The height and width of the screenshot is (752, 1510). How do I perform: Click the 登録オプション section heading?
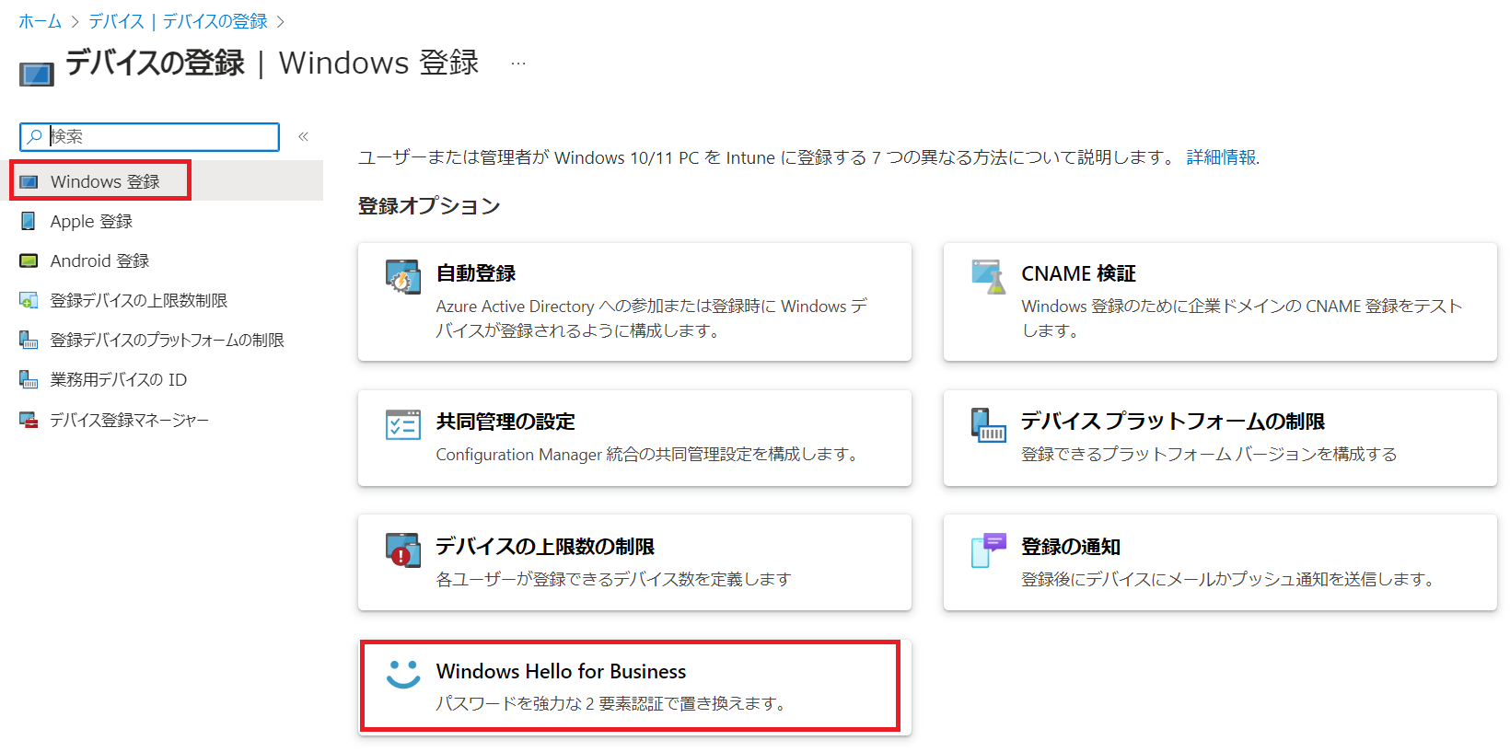[429, 205]
